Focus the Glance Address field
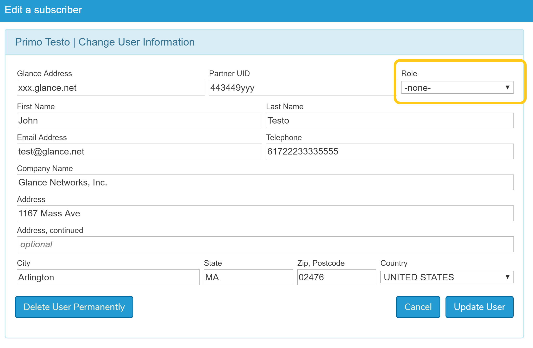 [111, 88]
